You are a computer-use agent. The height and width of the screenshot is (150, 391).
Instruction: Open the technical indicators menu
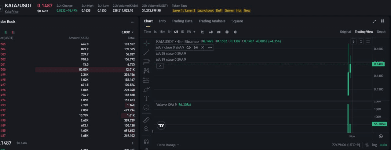[203, 32]
